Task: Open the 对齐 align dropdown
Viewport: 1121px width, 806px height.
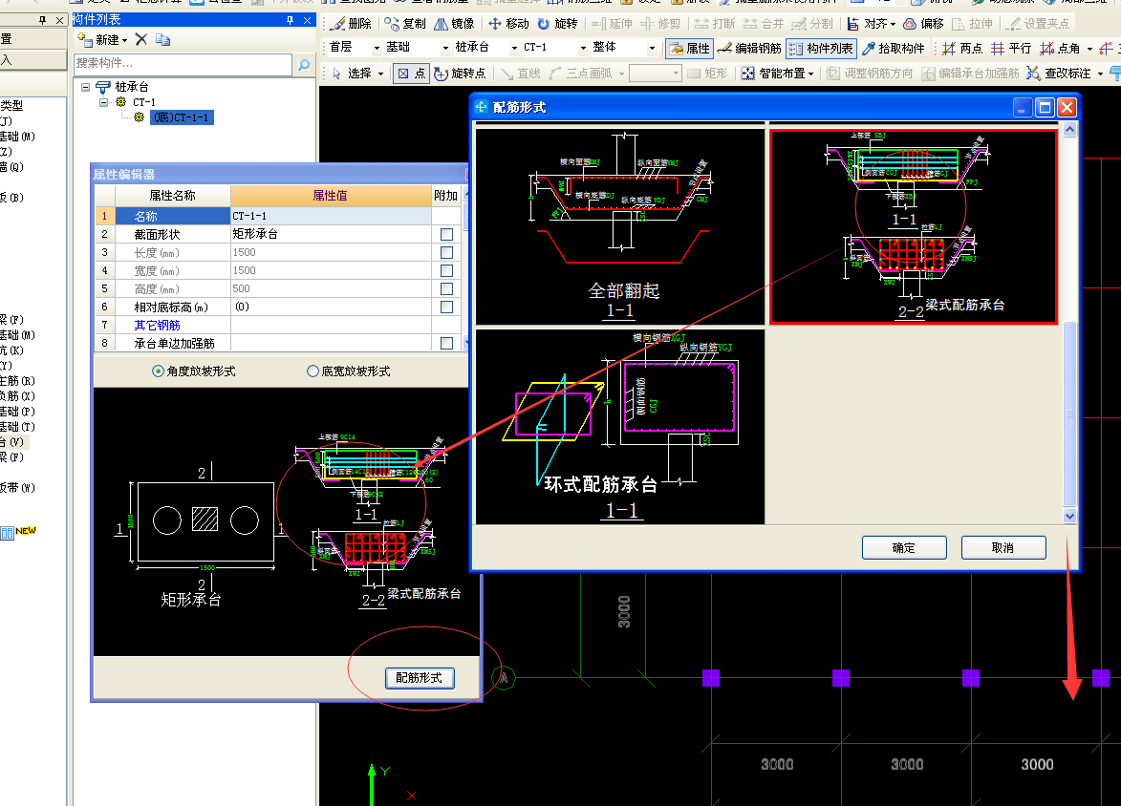Action: pos(893,24)
